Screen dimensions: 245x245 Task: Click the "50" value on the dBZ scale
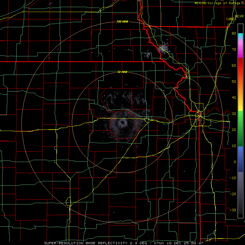pyautogui.click(x=234, y=82)
